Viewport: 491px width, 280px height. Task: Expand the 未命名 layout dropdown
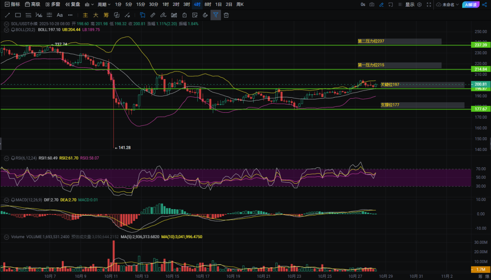pyautogui.click(x=447, y=5)
